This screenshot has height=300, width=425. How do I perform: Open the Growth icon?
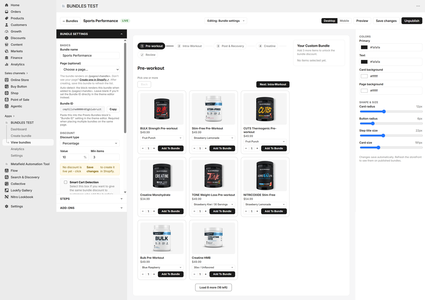(x=7, y=31)
